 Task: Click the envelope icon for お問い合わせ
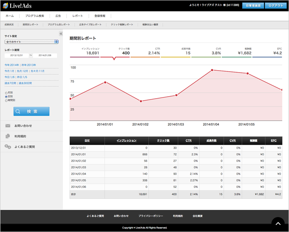8,125
